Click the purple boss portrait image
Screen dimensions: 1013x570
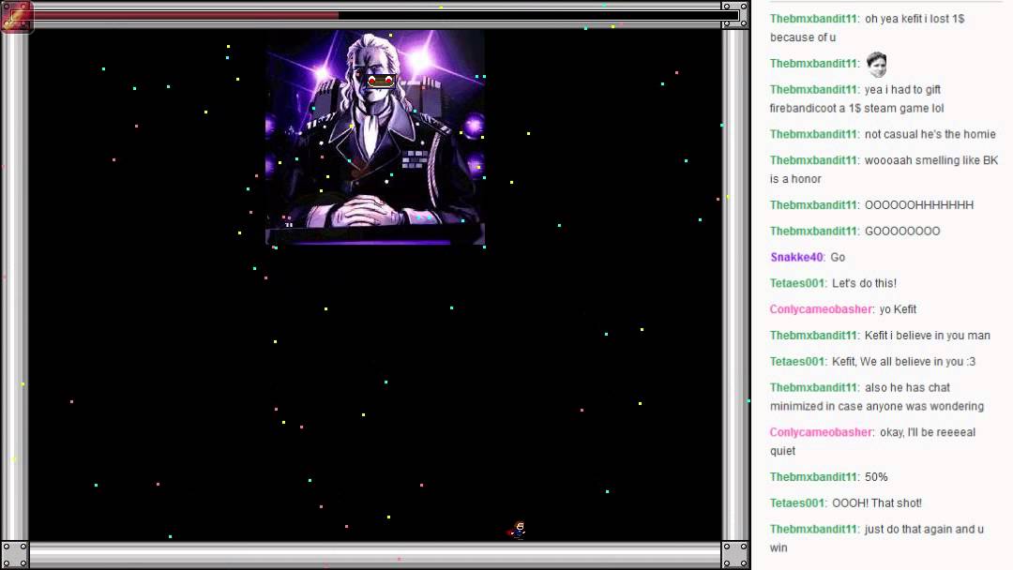[375, 138]
